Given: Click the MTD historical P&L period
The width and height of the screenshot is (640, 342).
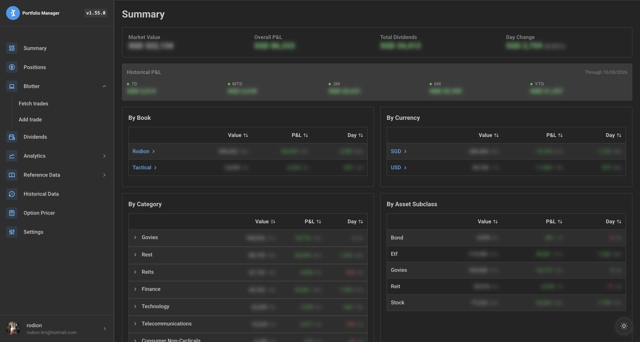Looking at the screenshot, I should (237, 84).
